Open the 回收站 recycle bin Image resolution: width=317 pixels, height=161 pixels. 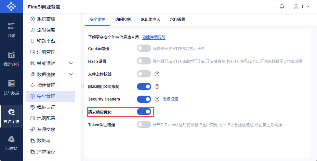point(11,143)
